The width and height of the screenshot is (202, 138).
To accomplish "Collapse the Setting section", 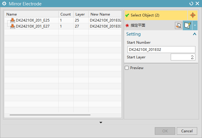I will (x=194, y=34).
